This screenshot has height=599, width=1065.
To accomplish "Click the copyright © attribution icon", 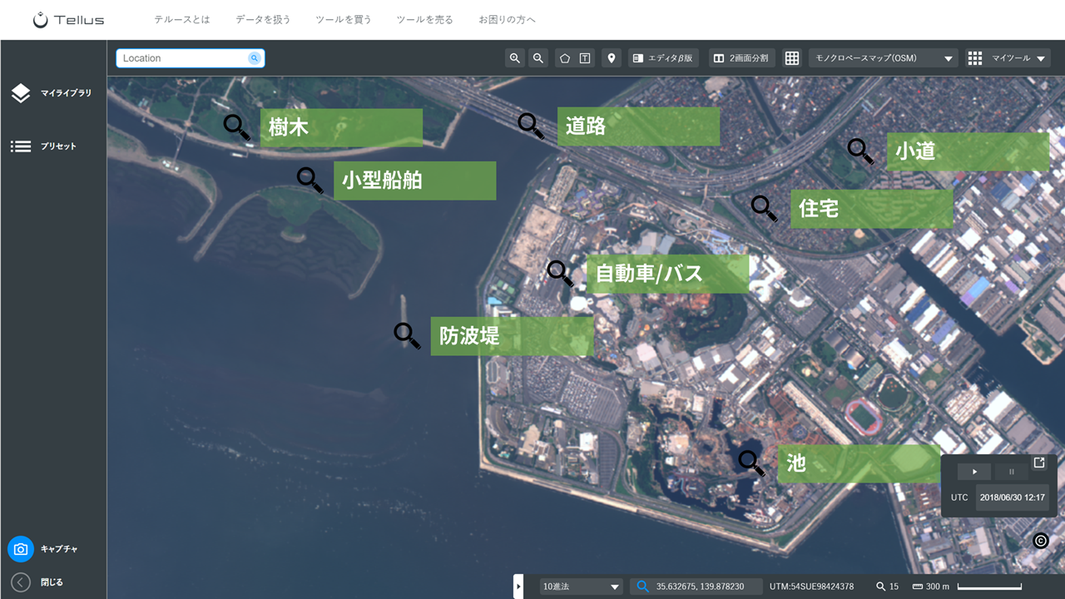I will coord(1040,541).
